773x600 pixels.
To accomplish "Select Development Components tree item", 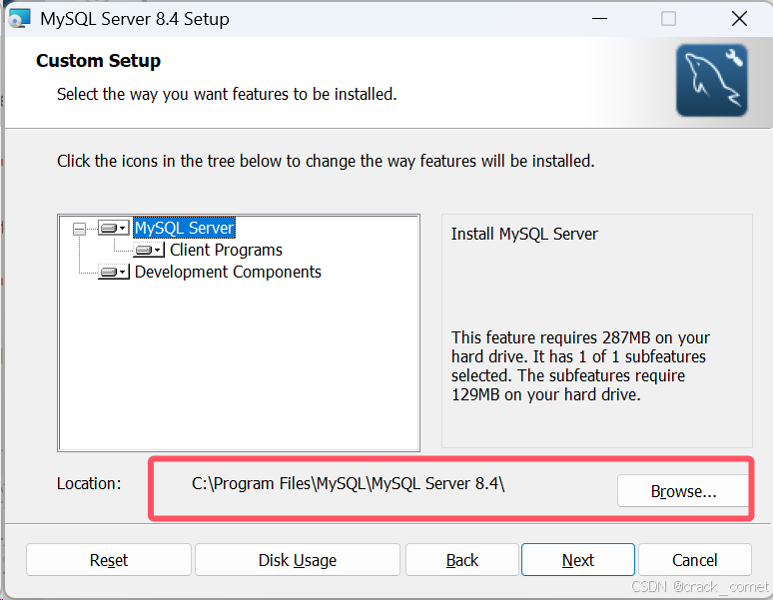I will point(228,272).
